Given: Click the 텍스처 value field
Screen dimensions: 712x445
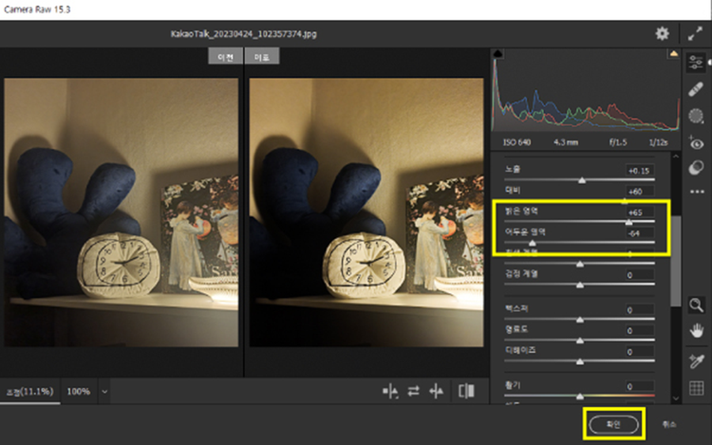Looking at the screenshot, I should [x=639, y=310].
